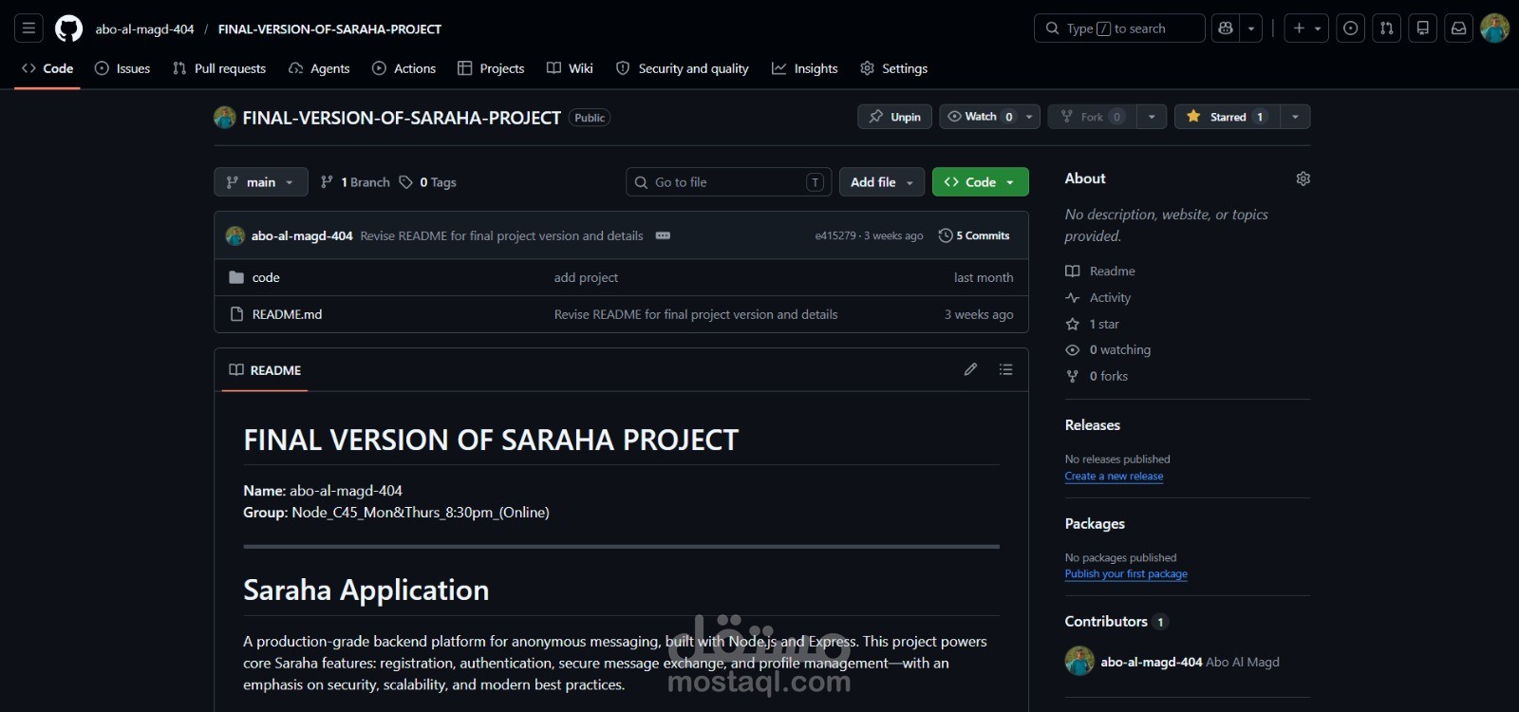Click the Fork button
This screenshot has height=712, width=1519.
coord(1092,117)
